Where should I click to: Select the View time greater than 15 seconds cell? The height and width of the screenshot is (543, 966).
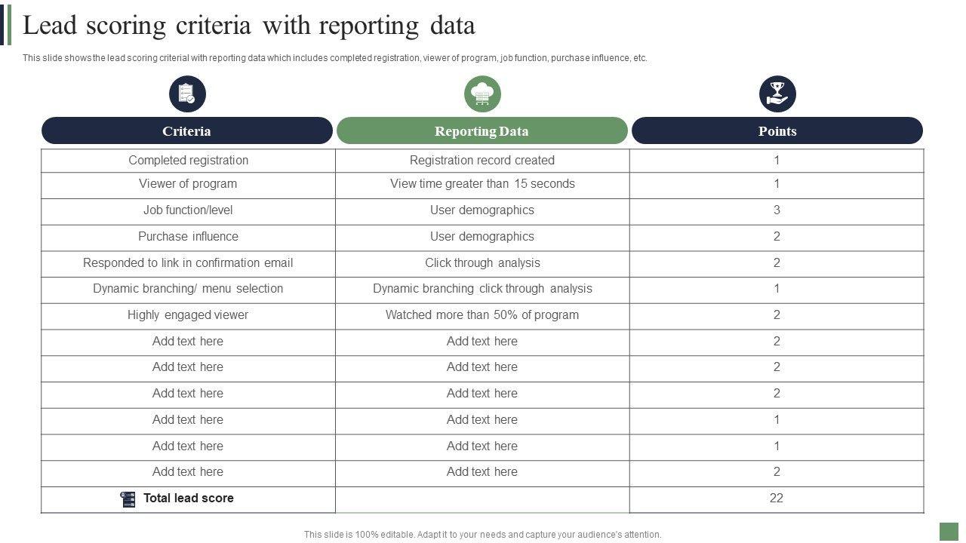pos(482,184)
